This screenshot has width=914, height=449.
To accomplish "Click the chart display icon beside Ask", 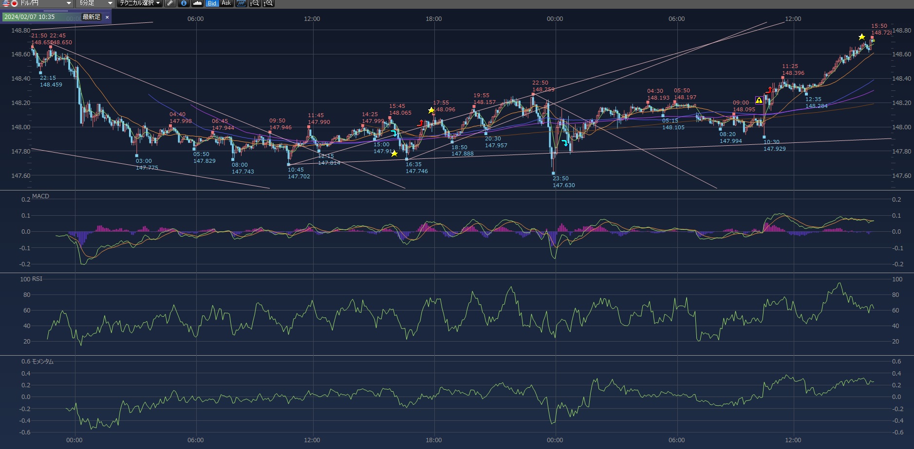I will coord(241,3).
